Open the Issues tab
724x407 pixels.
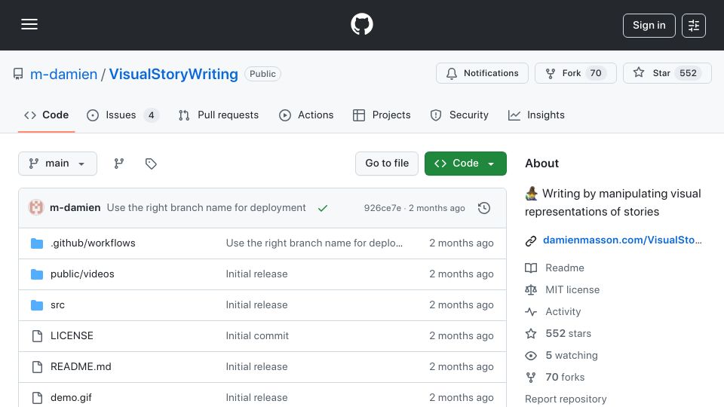click(x=123, y=115)
